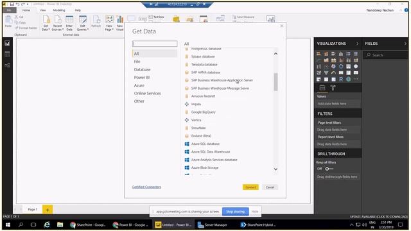
Task: Open Edit Queries in the ribbon
Action: click(x=83, y=23)
